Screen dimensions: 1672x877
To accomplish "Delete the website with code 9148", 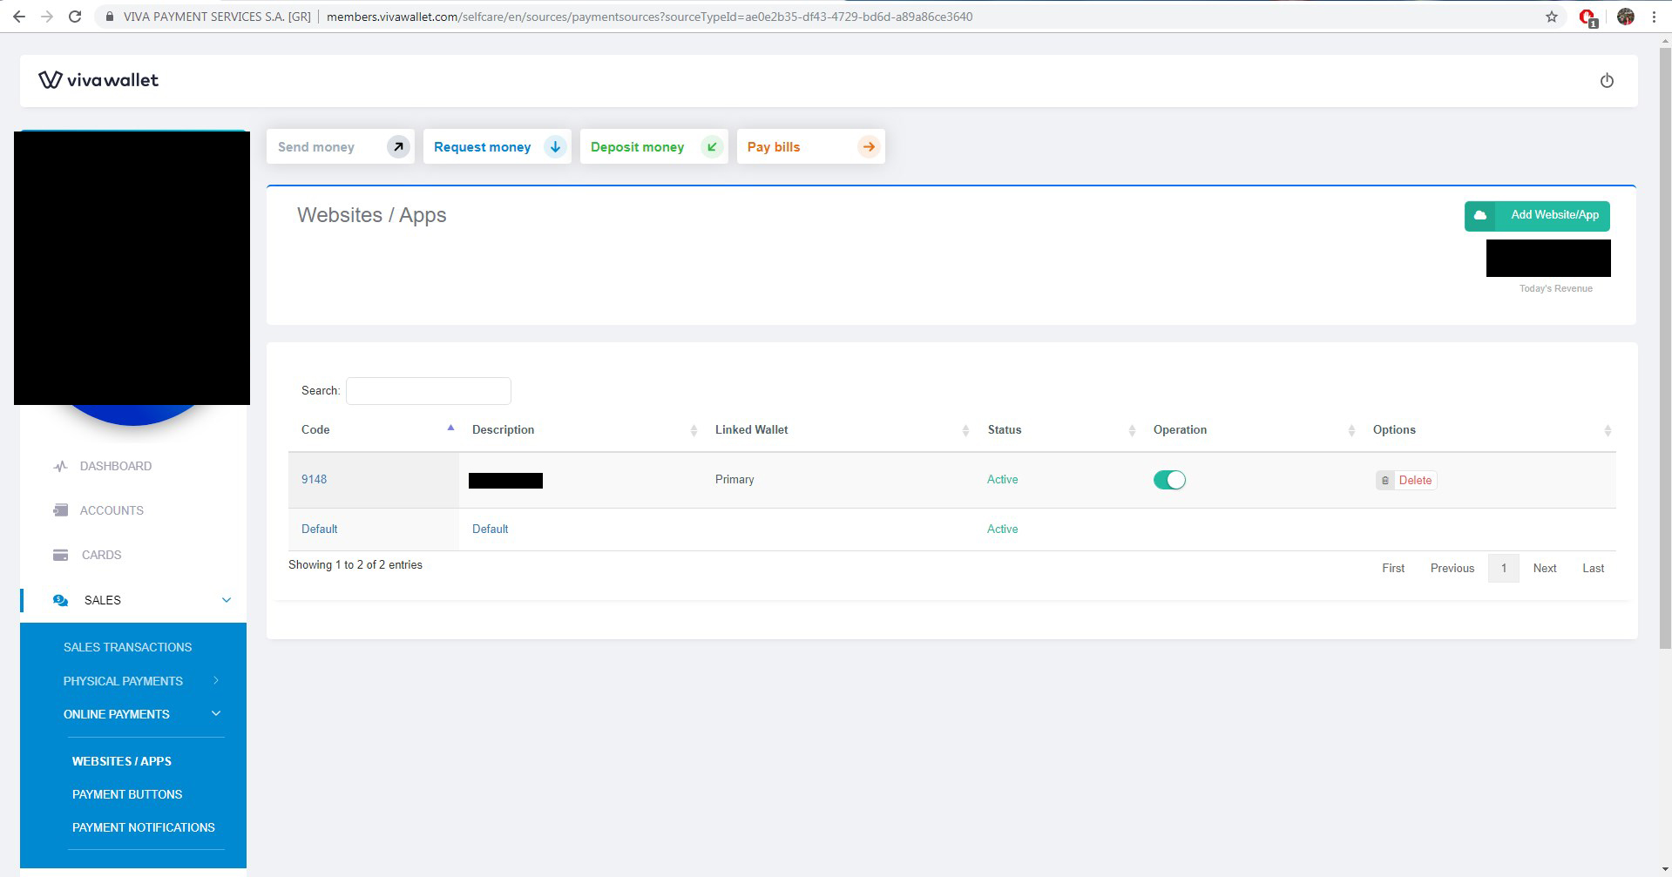I will coord(1414,480).
